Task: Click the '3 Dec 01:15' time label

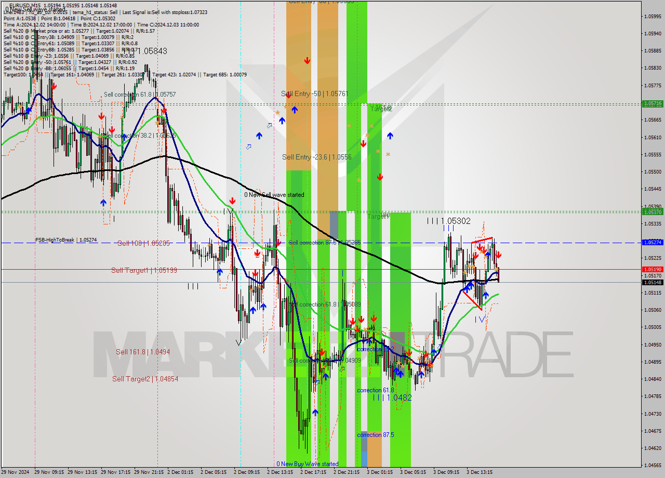Action: point(380,472)
